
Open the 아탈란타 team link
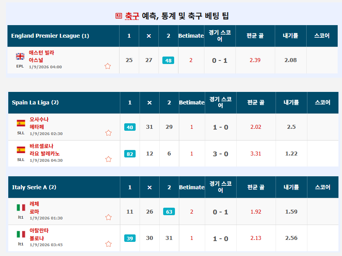pos(39,230)
